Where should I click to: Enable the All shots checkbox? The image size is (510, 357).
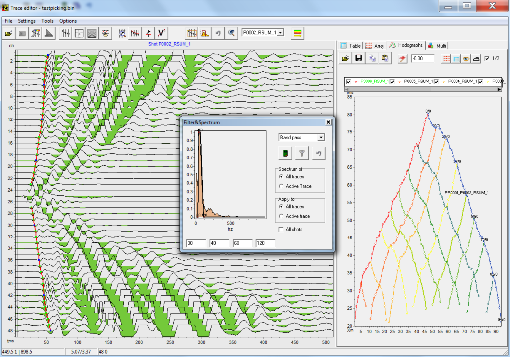click(282, 229)
